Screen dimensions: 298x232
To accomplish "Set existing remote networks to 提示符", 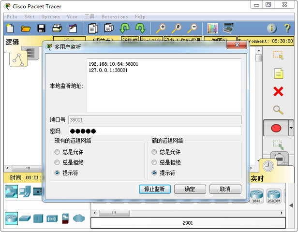I will (x=66, y=173).
